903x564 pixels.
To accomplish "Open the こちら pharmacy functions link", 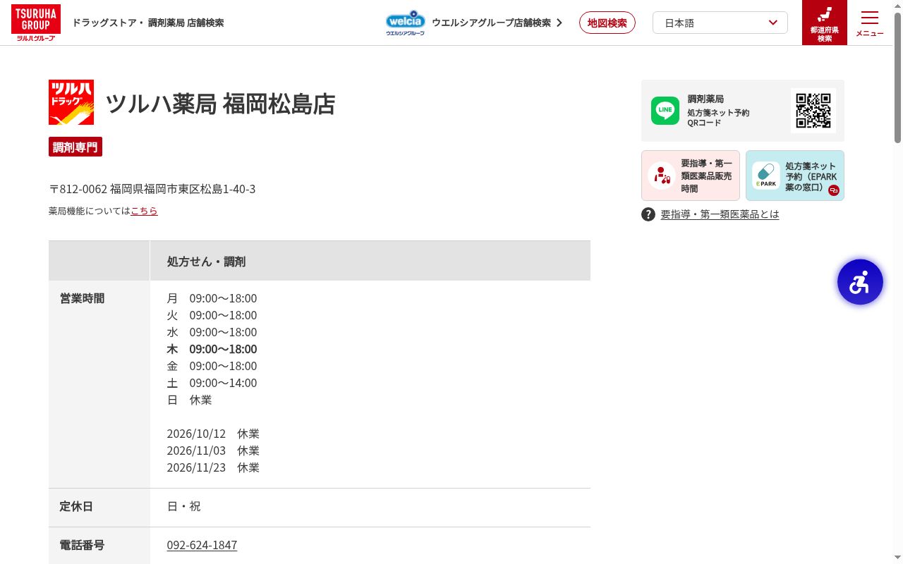I will [x=144, y=211].
